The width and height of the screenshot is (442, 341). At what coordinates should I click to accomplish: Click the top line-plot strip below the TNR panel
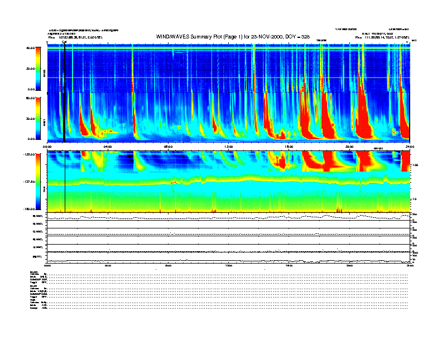click(228, 217)
